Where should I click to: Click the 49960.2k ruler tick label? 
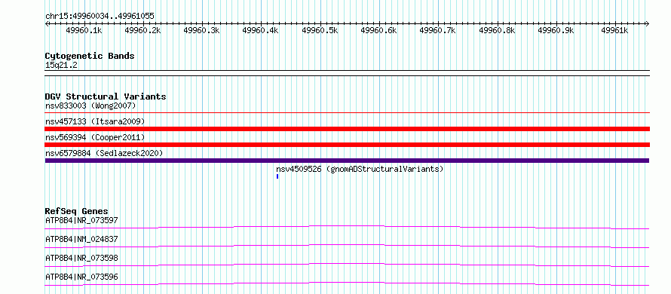pyautogui.click(x=142, y=30)
